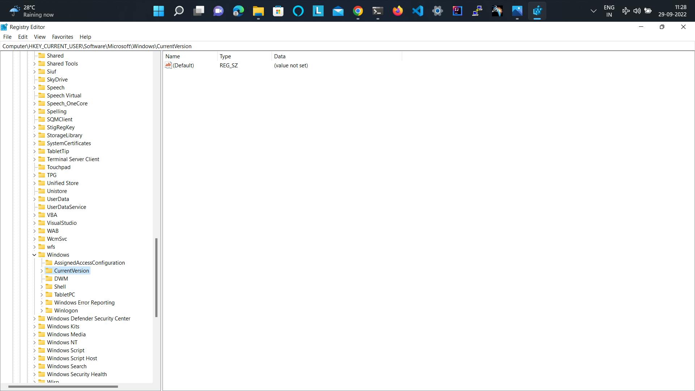Open the volume control in tray
This screenshot has width=695, height=391.
637,11
